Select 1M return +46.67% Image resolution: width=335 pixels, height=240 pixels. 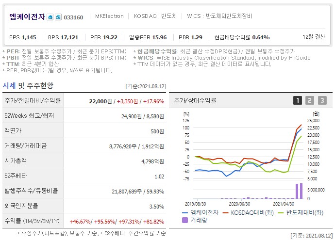pyautogui.click(x=80, y=222)
